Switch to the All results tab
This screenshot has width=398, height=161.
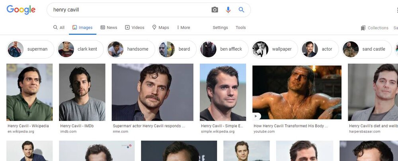click(59, 28)
